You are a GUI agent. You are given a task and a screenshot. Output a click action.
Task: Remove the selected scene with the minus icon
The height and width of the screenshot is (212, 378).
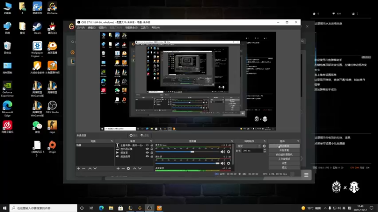(x=84, y=169)
